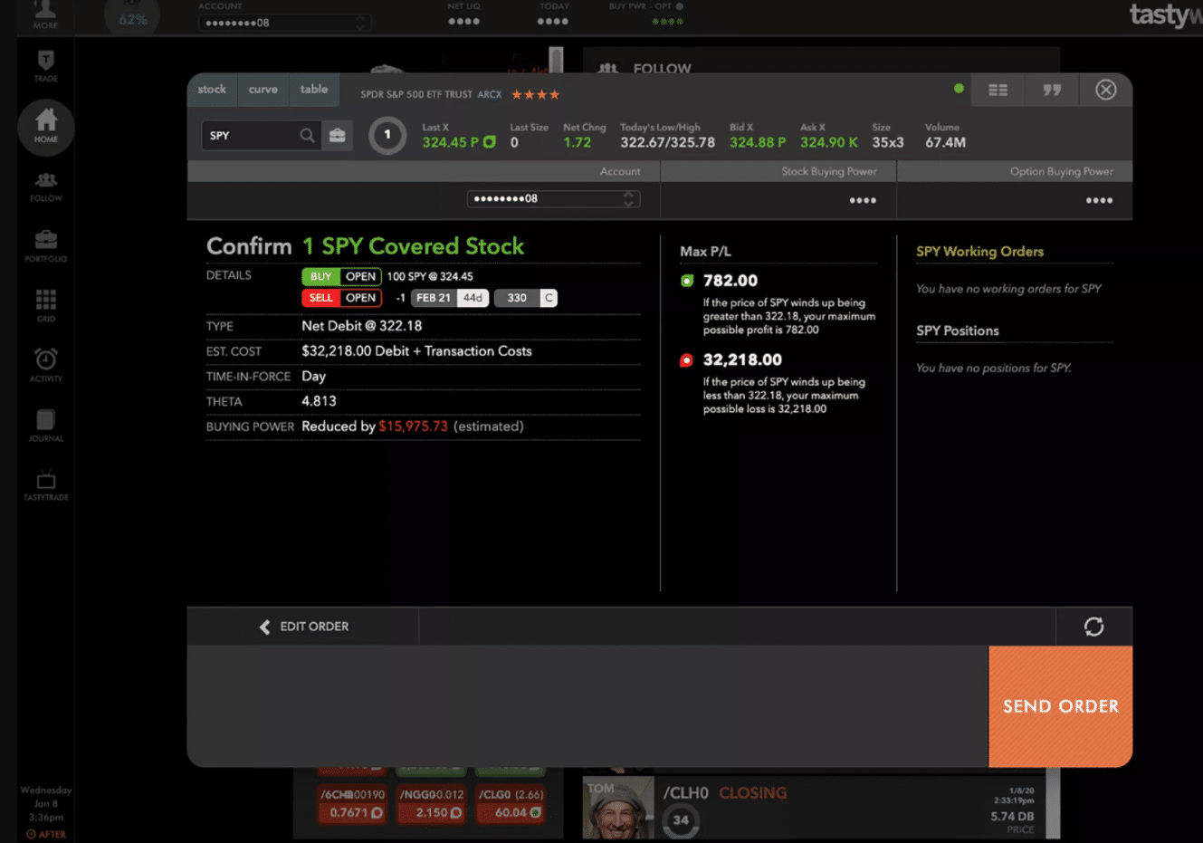Go back to Edit Order
1203x843 pixels.
point(304,627)
